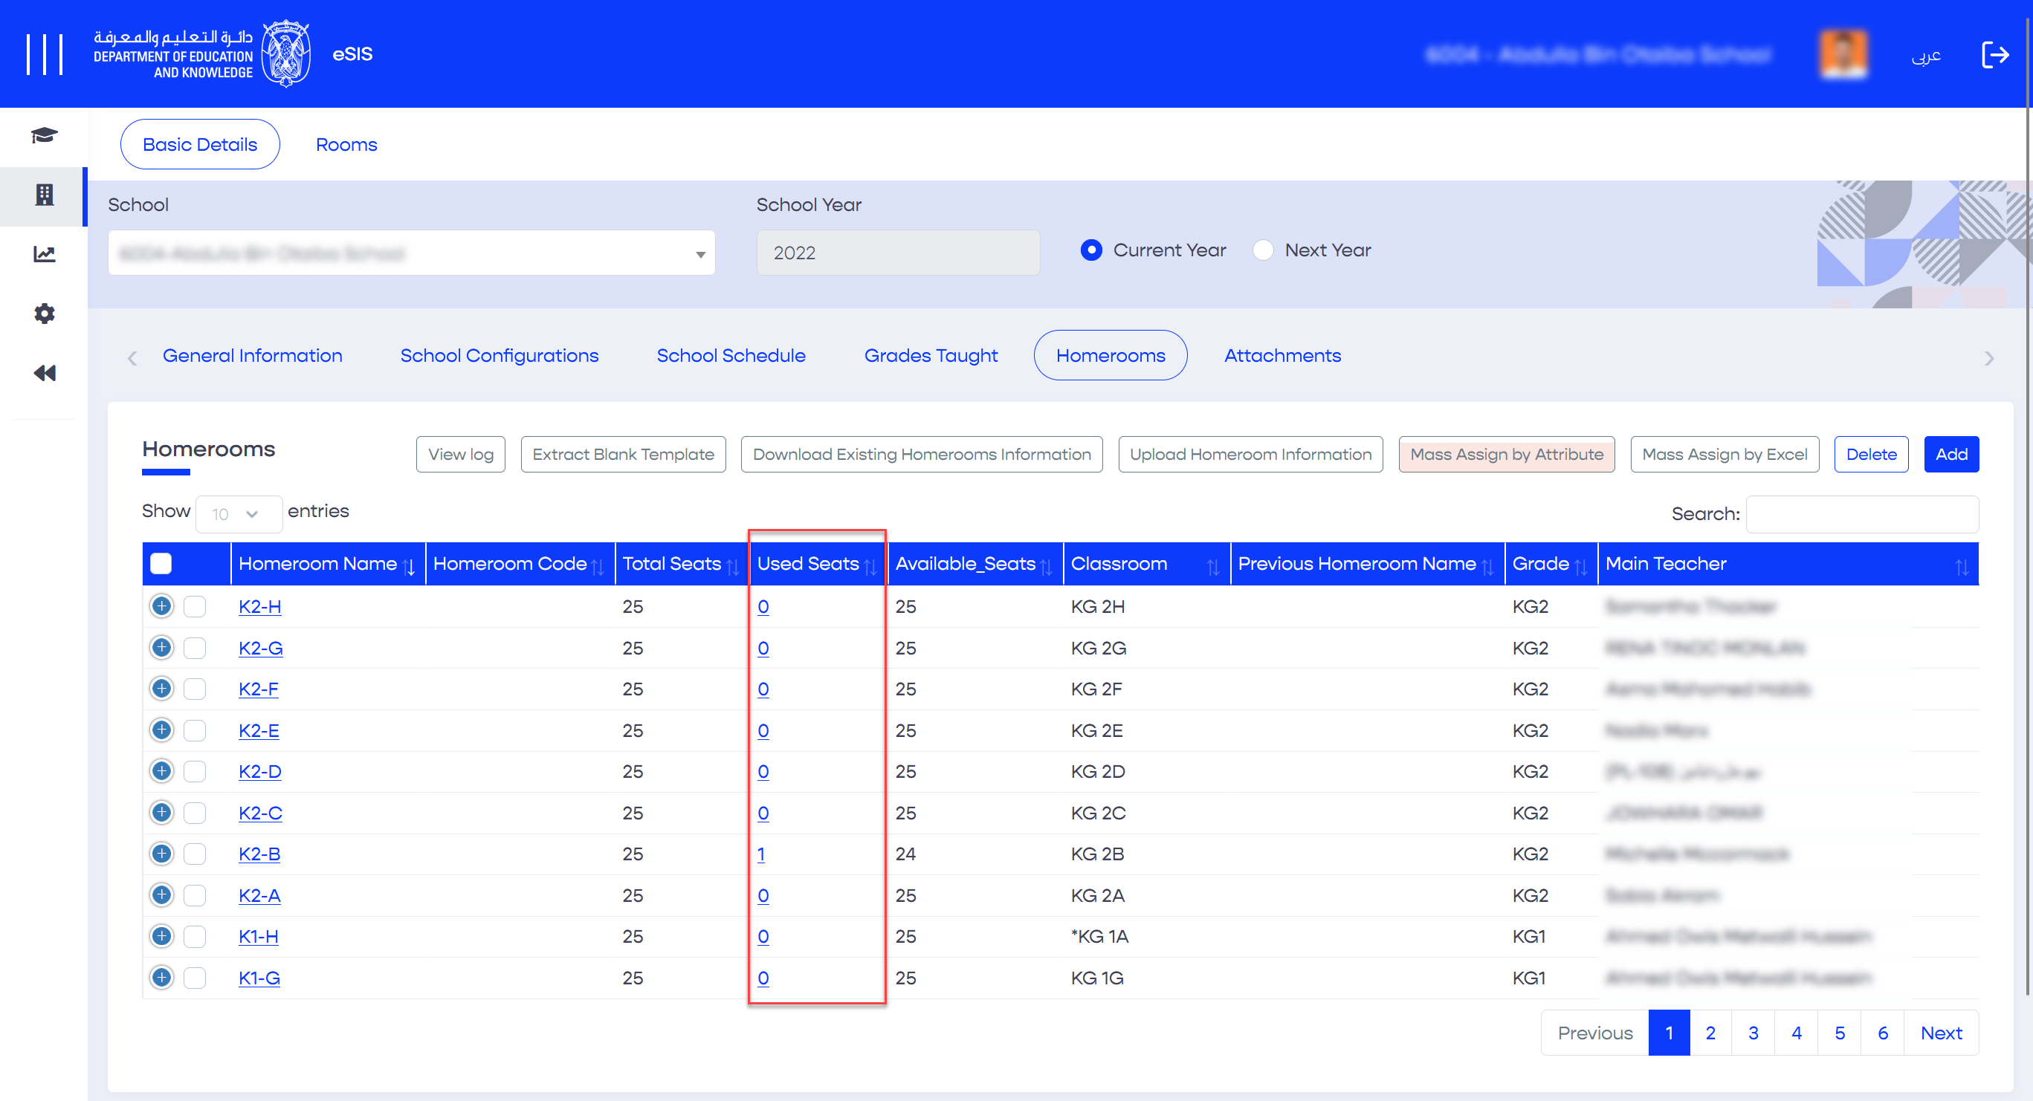Expand row details for K2-A
2033x1101 pixels.
162,895
